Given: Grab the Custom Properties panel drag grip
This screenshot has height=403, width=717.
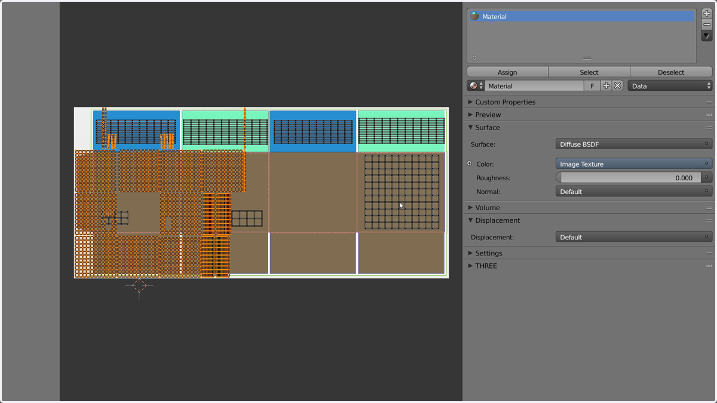Looking at the screenshot, I should click(709, 102).
